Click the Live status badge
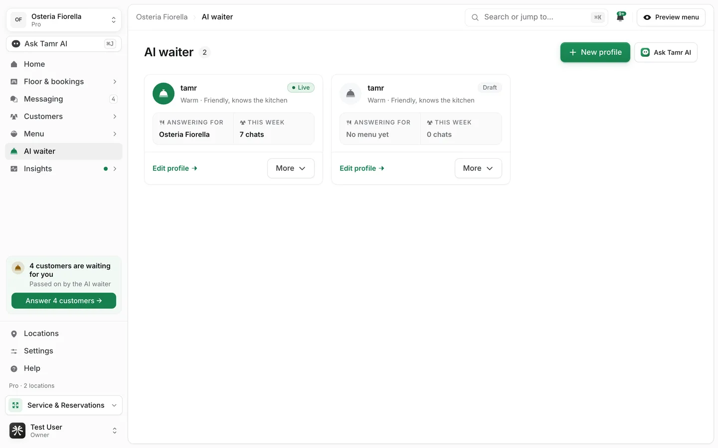The width and height of the screenshot is (718, 448). [301, 88]
